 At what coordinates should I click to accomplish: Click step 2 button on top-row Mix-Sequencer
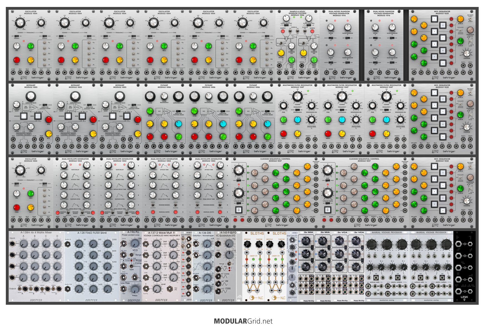pos(443,25)
